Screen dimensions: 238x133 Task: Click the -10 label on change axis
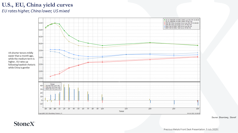(x=41, y=104)
